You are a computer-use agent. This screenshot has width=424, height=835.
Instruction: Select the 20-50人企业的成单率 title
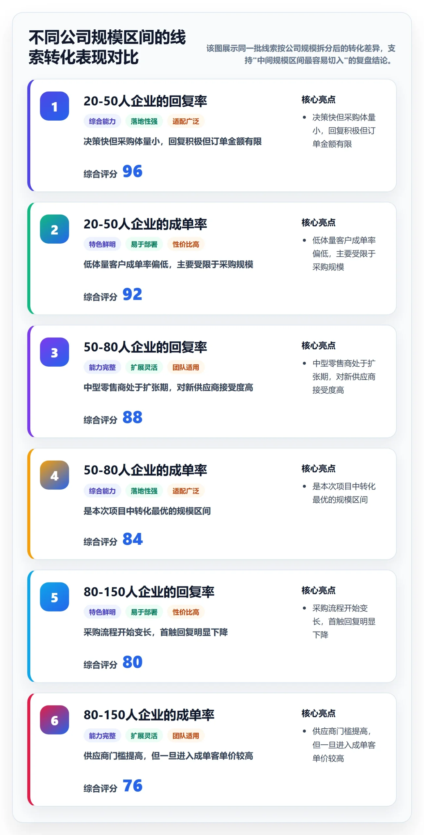[x=145, y=224]
